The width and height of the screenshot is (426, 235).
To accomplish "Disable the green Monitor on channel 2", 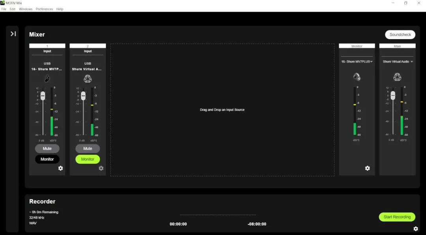I will coord(88,159).
